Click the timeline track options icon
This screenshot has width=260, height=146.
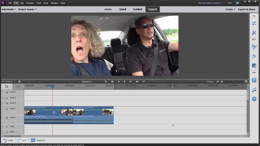pos(6,86)
